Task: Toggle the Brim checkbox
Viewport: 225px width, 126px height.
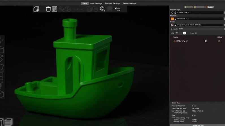Action: tap(196, 33)
